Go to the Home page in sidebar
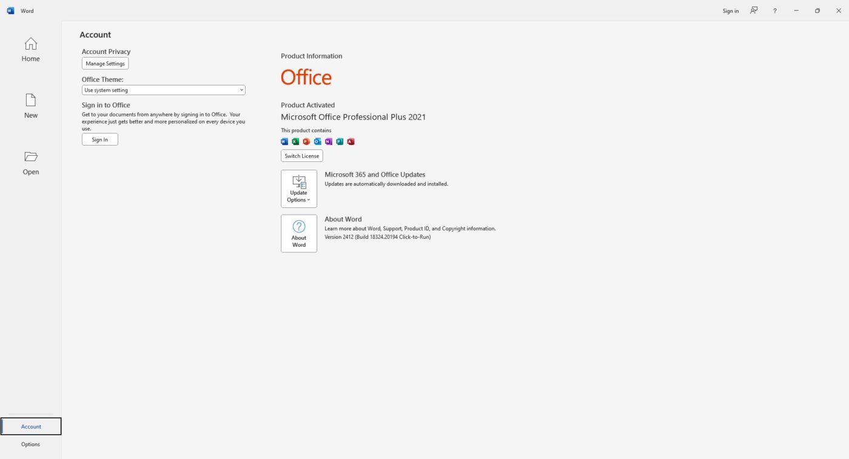Screen dimensions: 849x459 click(x=30, y=50)
